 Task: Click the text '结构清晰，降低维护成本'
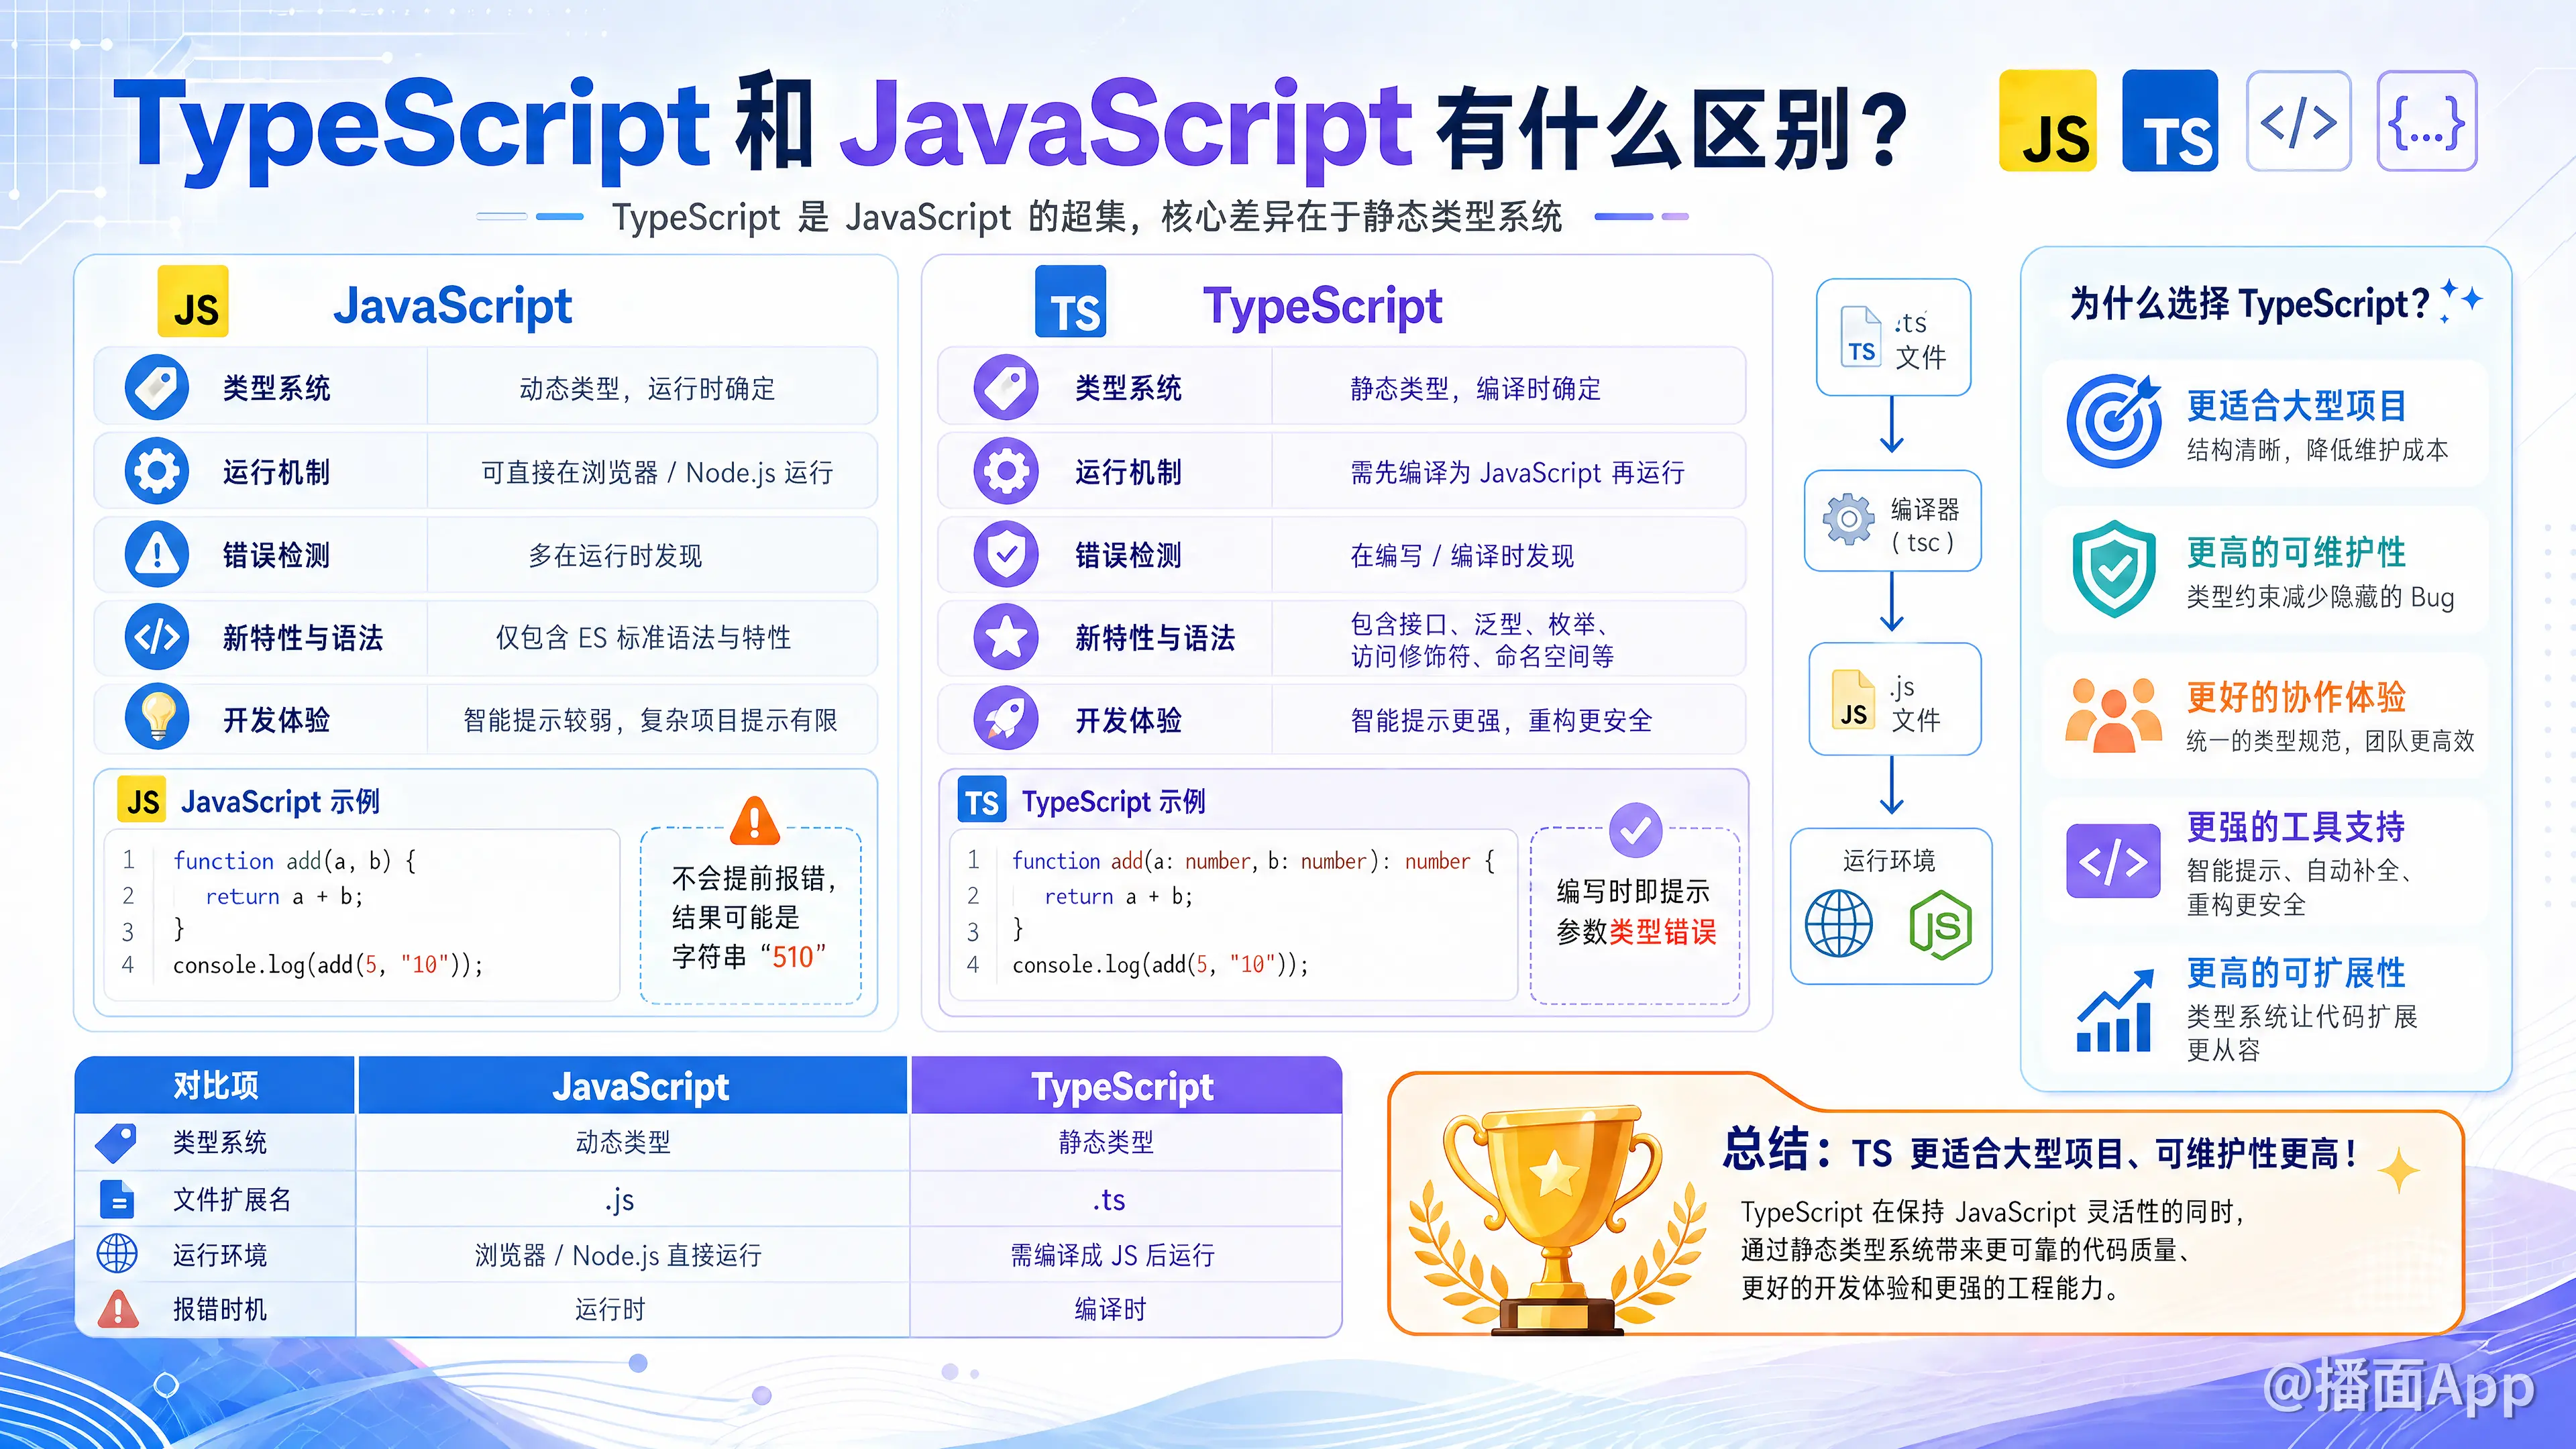tap(2317, 450)
